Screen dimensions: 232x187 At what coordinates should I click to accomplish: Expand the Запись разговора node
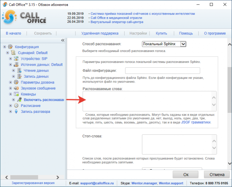coord(10,112)
